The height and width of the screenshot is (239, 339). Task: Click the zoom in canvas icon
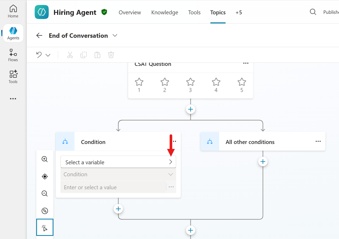pyautogui.click(x=45, y=159)
